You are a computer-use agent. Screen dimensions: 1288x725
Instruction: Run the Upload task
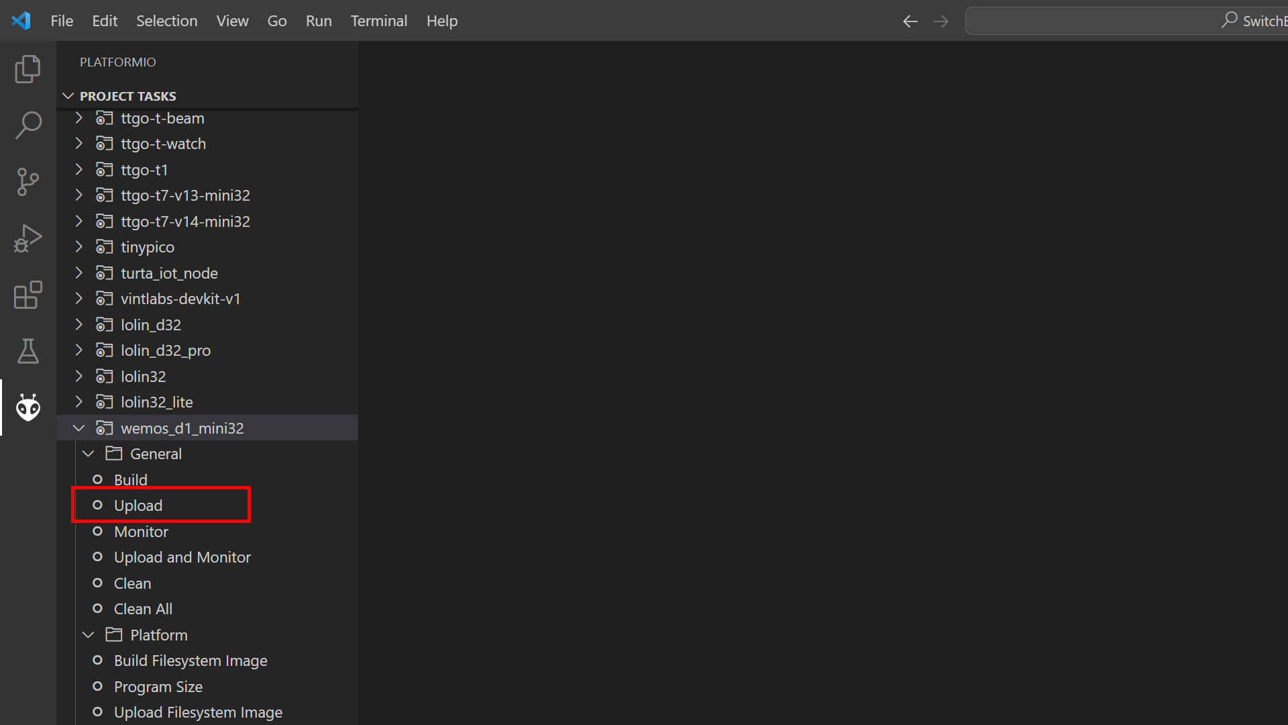point(138,505)
